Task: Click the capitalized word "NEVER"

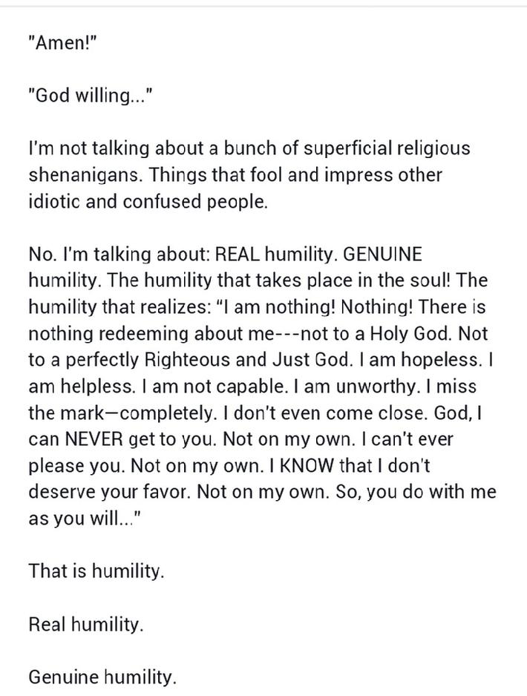Action: (94, 439)
